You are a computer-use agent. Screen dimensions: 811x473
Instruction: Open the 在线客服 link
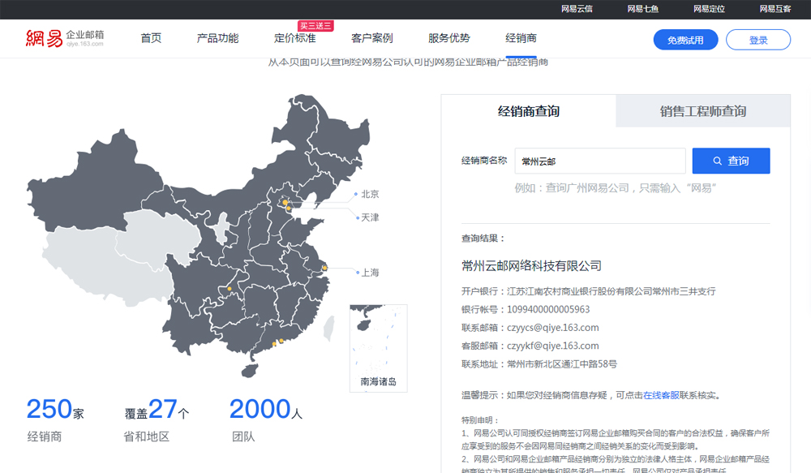[660, 395]
